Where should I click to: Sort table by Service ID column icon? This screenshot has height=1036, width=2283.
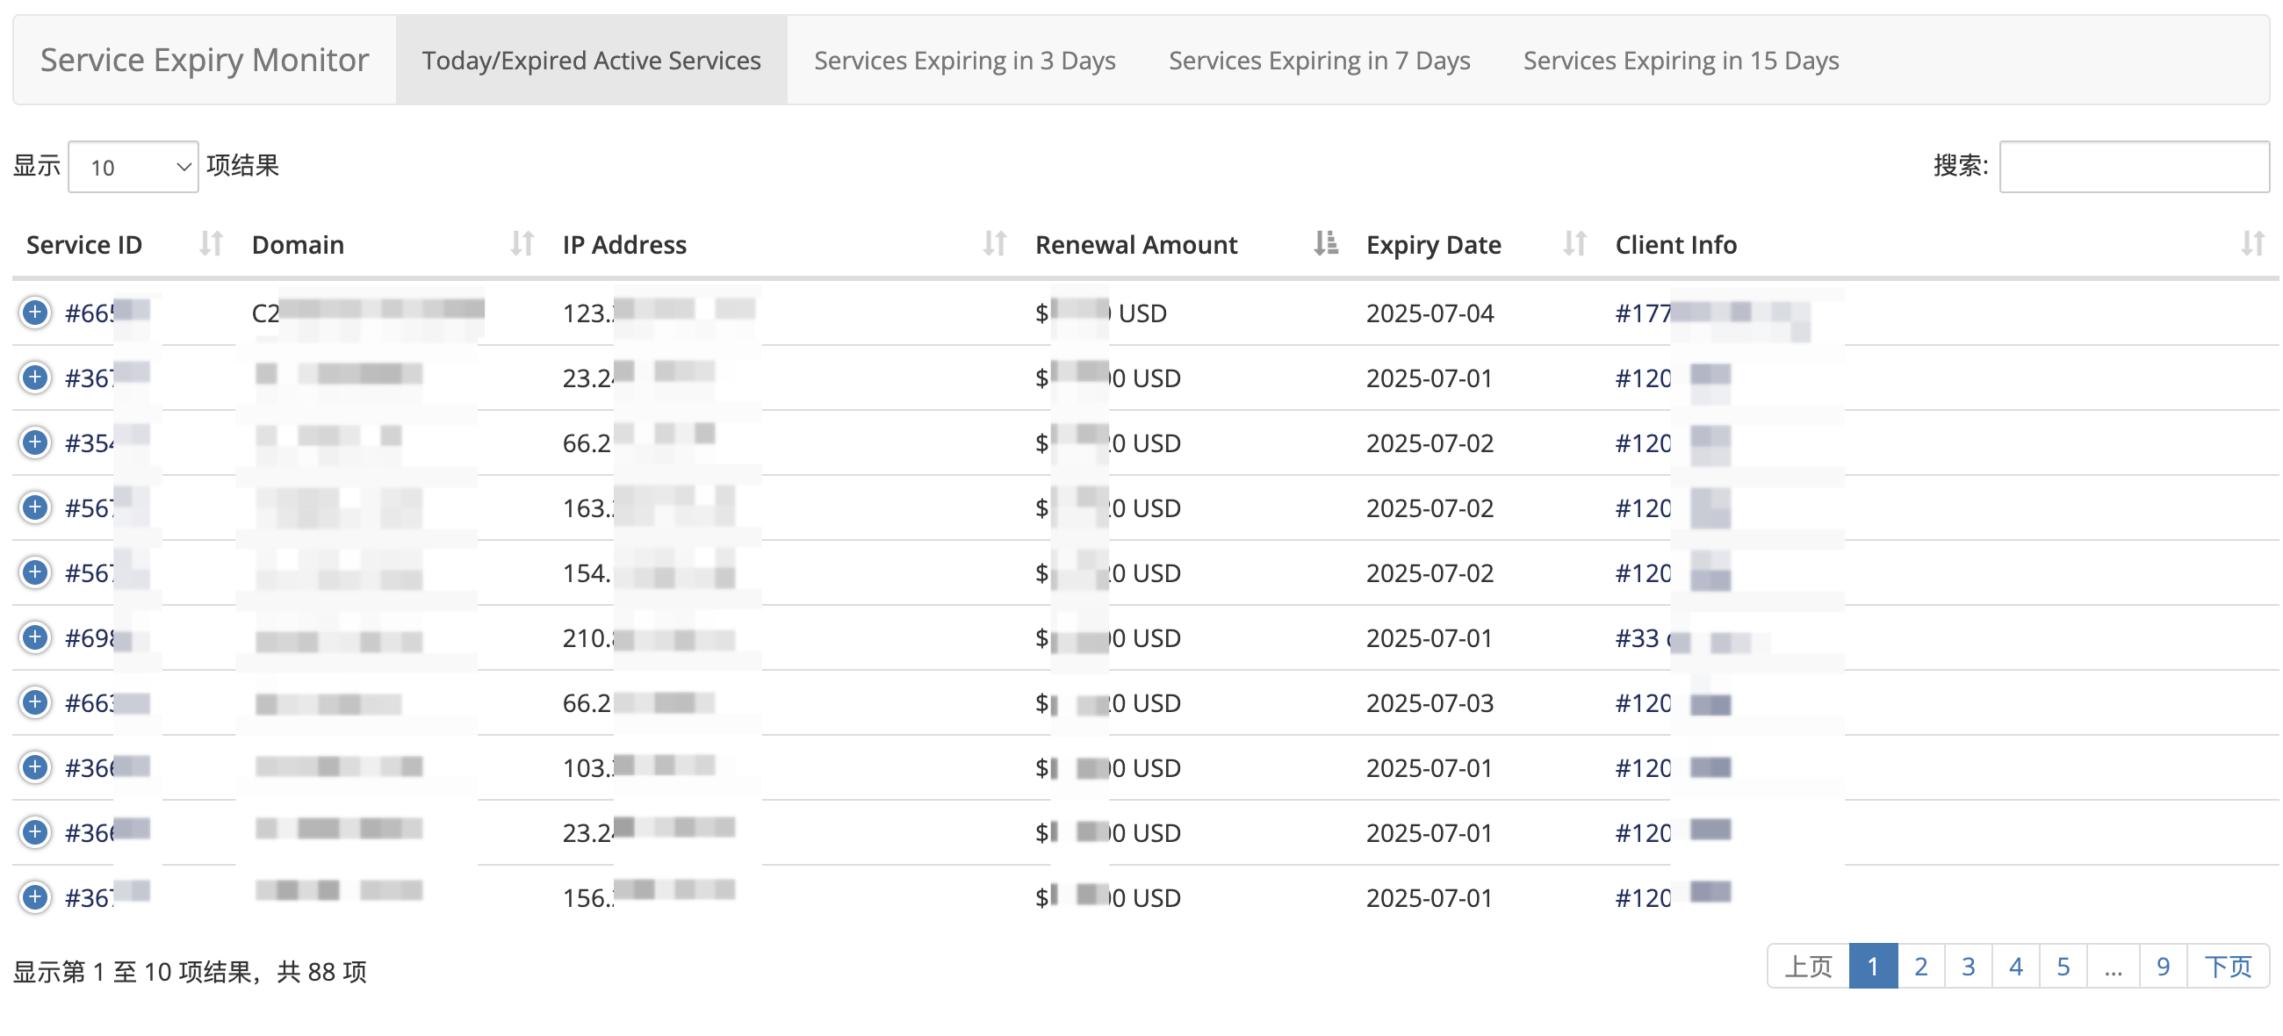click(x=210, y=244)
